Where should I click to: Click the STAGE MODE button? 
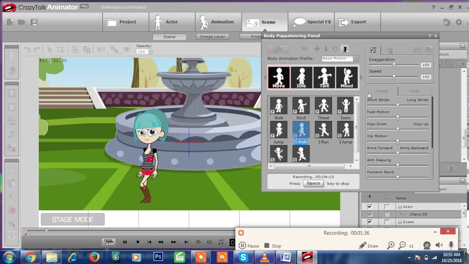pyautogui.click(x=73, y=219)
